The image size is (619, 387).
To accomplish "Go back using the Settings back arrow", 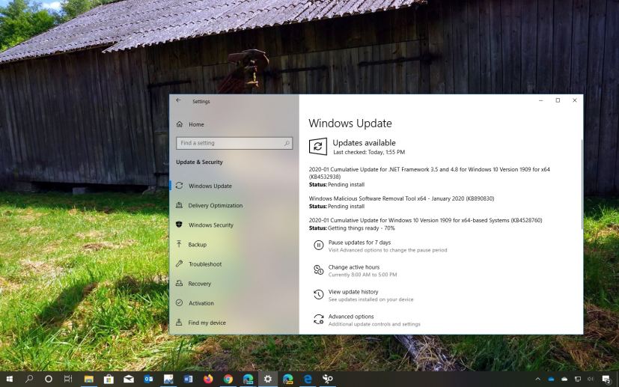I will click(x=178, y=100).
